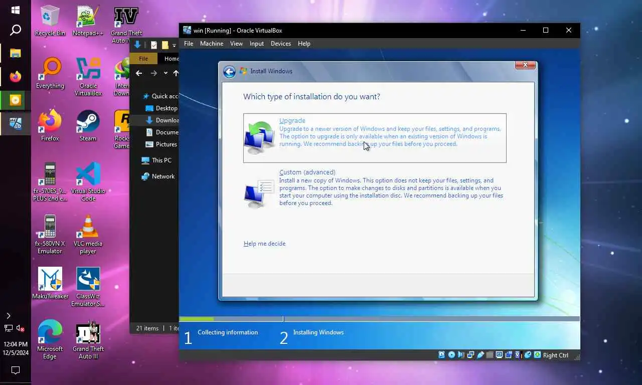
Task: Click the VirtualBox USB indicator icon
Action: click(x=480, y=355)
